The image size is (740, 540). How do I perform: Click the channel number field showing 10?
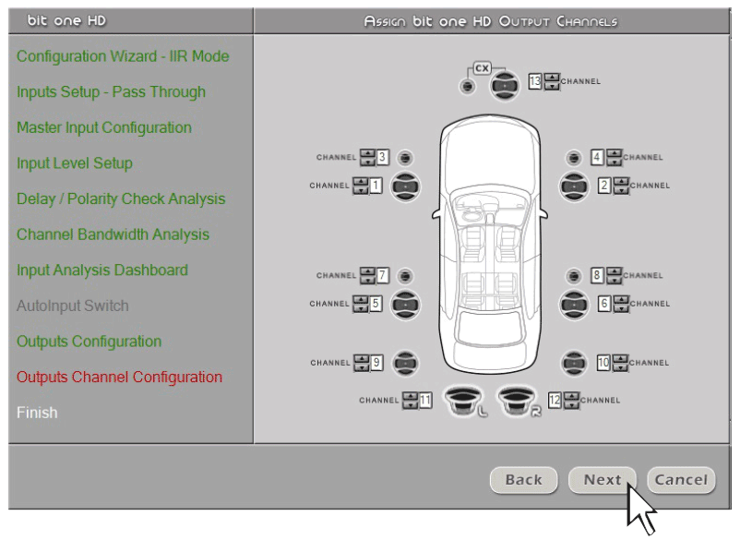(603, 363)
